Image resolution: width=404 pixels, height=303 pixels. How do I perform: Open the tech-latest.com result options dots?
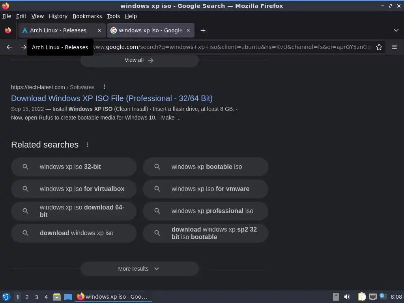click(x=104, y=87)
